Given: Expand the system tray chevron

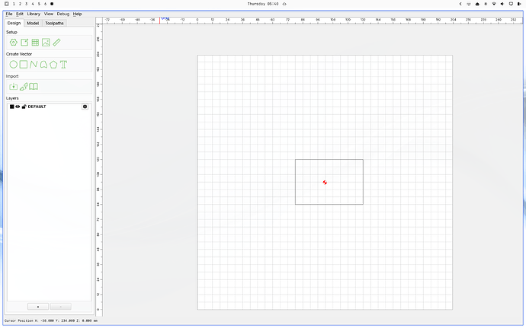Looking at the screenshot, I should click(x=460, y=4).
